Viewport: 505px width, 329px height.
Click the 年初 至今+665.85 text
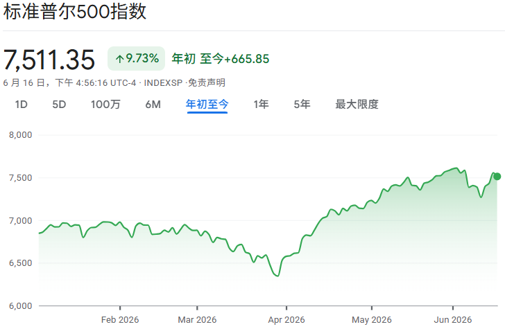221,59
